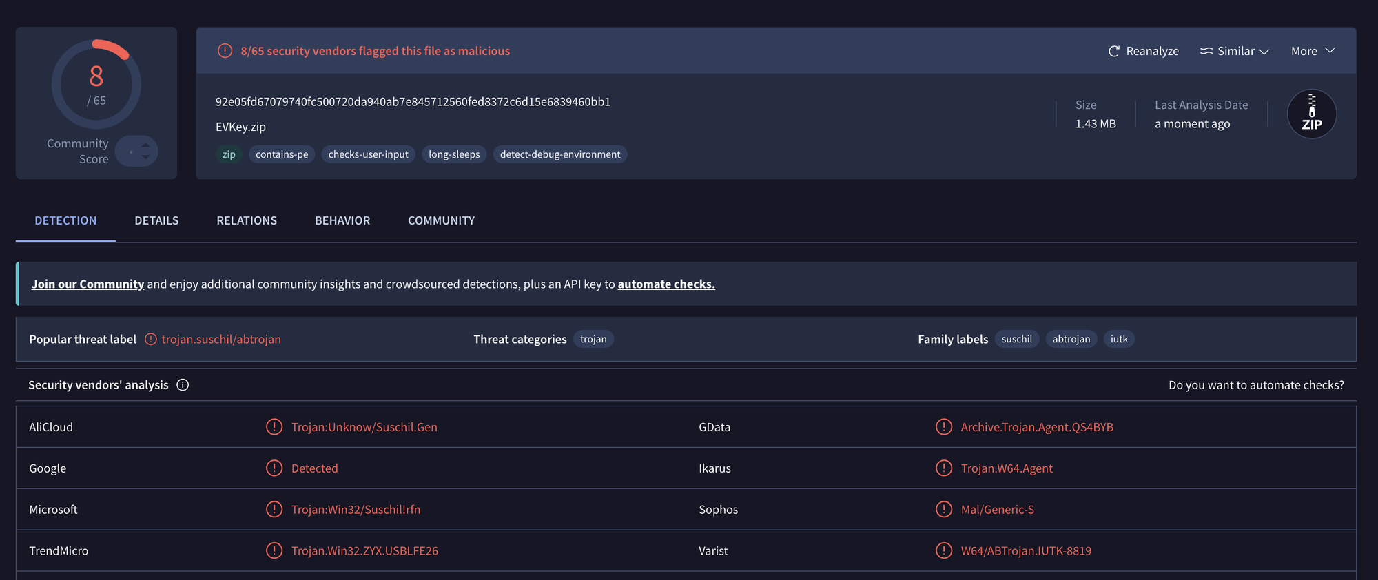Click the '8/65 security vendors flagged' banner text
This screenshot has height=580, width=1378.
(376, 51)
